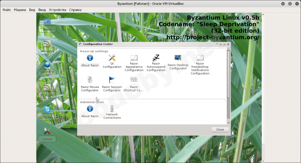Select the Skype desktop icon
The image size is (301, 163).
47,113
